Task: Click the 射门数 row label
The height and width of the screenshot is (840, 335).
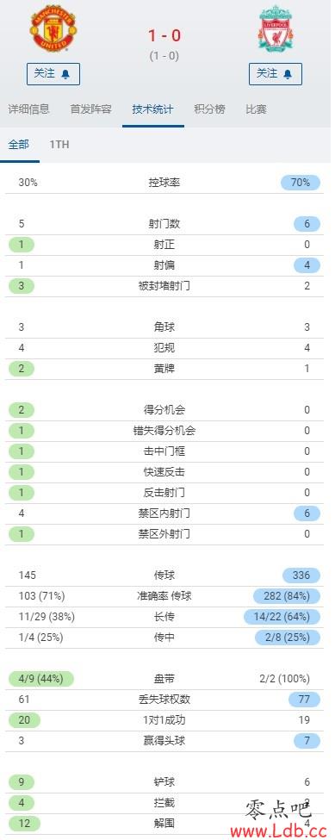Action: (164, 224)
